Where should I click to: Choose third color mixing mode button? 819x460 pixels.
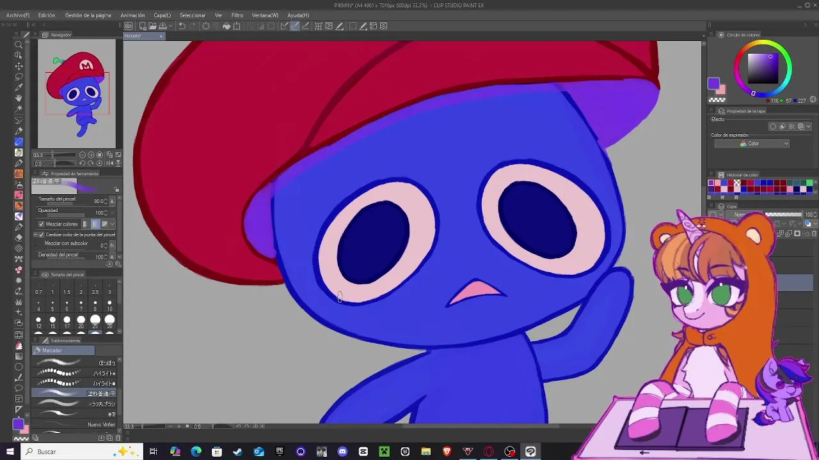pyautogui.click(x=105, y=224)
